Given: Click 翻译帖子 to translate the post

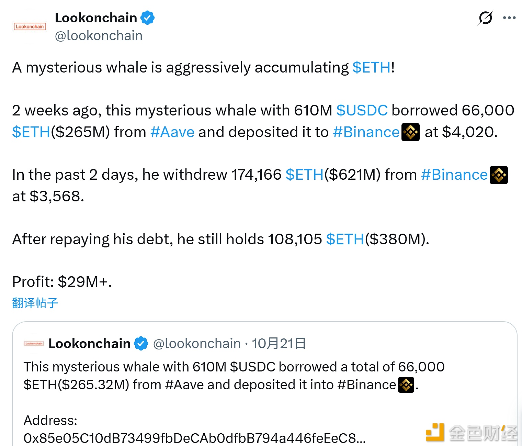Looking at the screenshot, I should tap(34, 303).
